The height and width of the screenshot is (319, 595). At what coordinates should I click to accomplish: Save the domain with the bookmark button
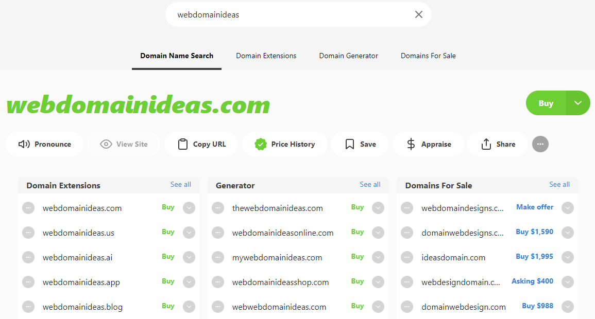pyautogui.click(x=361, y=144)
